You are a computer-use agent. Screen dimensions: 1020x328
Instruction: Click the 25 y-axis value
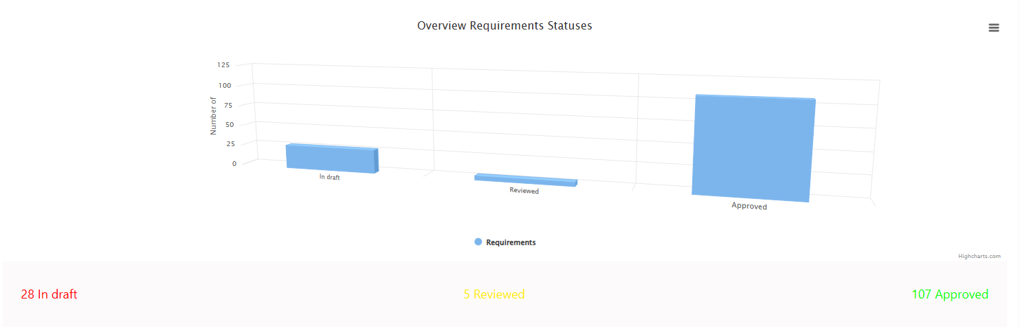[x=231, y=144]
